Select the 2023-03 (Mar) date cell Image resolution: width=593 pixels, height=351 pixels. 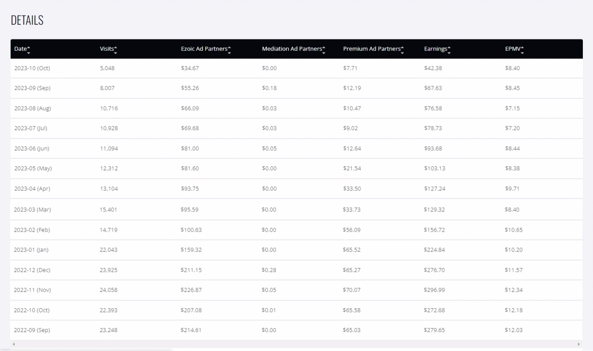point(33,210)
